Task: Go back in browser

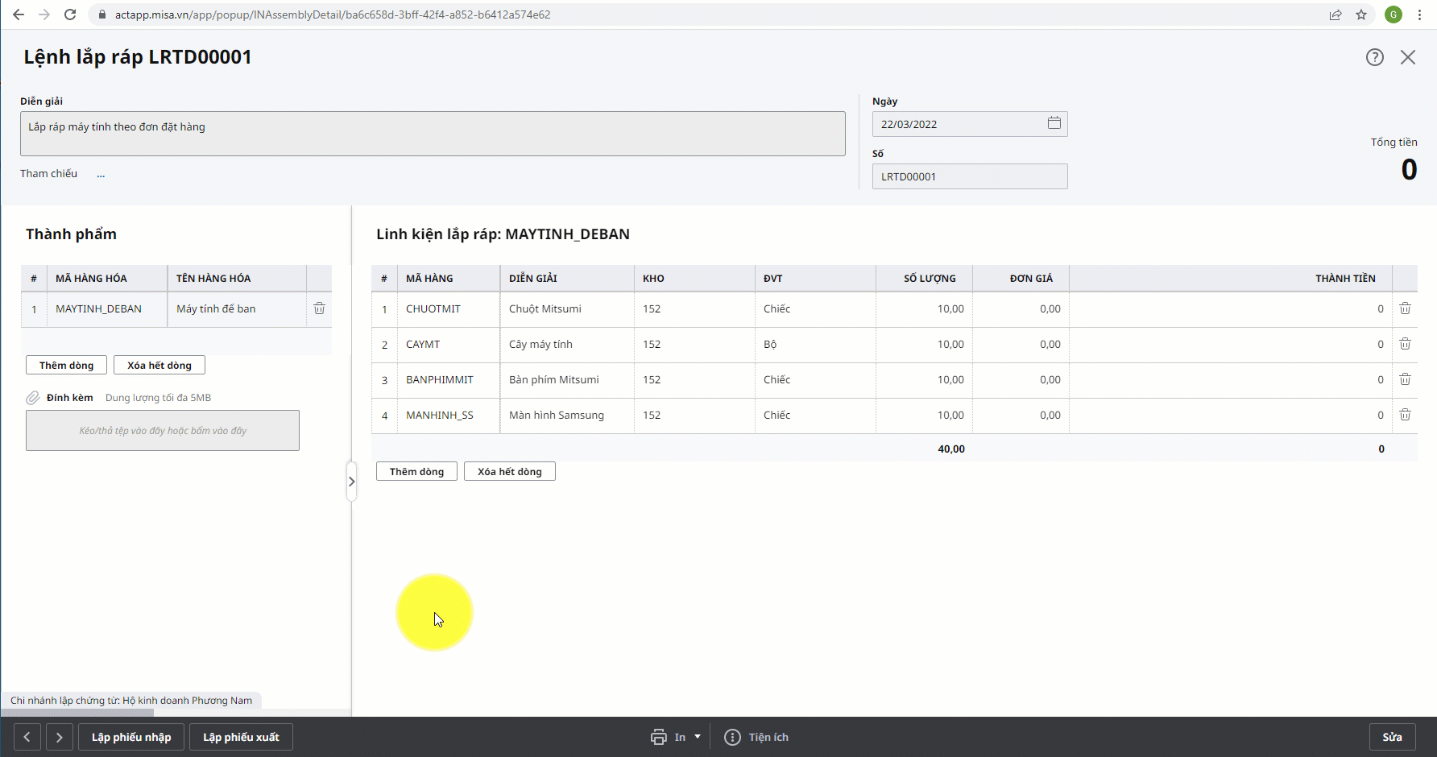Action: click(x=19, y=14)
